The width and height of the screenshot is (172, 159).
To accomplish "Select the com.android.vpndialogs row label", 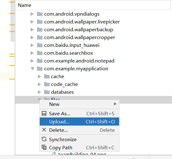I will [72, 14].
